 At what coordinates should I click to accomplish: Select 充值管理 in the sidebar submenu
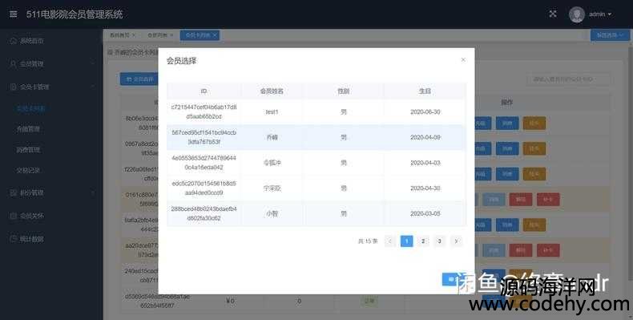point(28,129)
